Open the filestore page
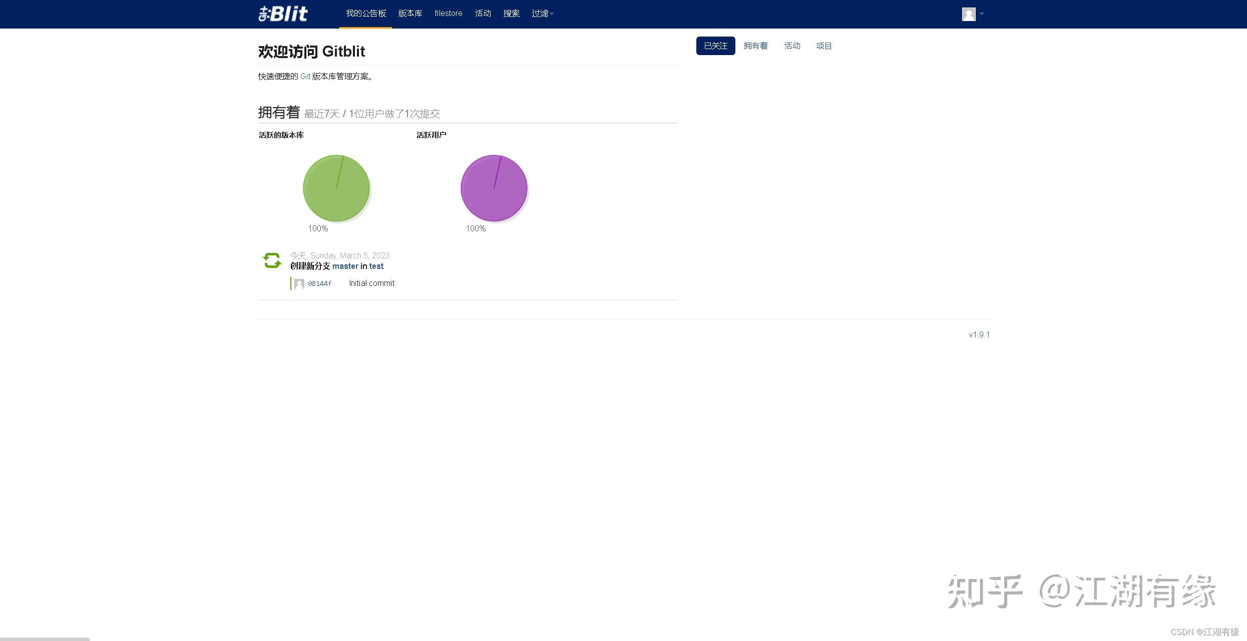The height and width of the screenshot is (641, 1247). tap(448, 14)
